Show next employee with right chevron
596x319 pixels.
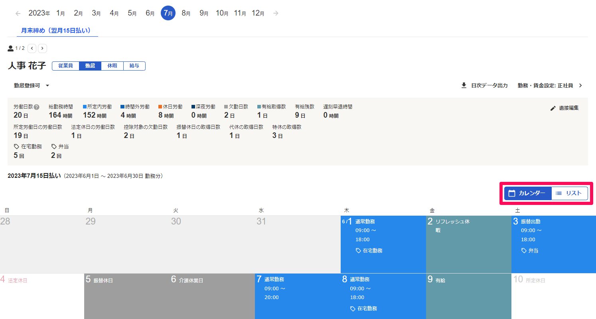(x=42, y=48)
